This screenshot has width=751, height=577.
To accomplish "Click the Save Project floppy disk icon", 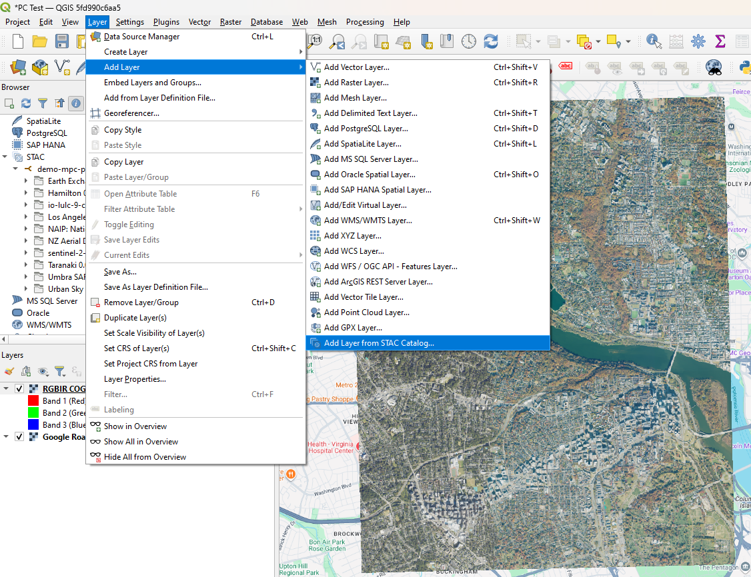I will (62, 41).
